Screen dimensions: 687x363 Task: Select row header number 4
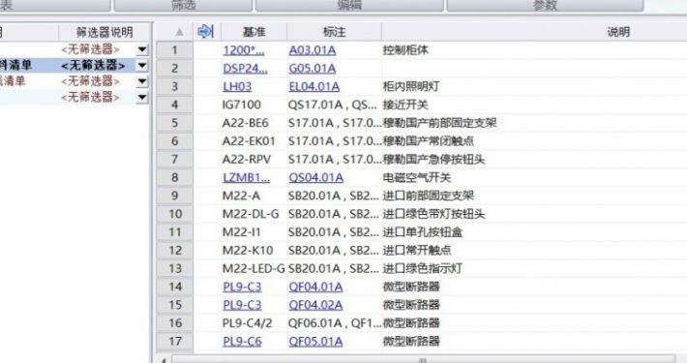(175, 105)
